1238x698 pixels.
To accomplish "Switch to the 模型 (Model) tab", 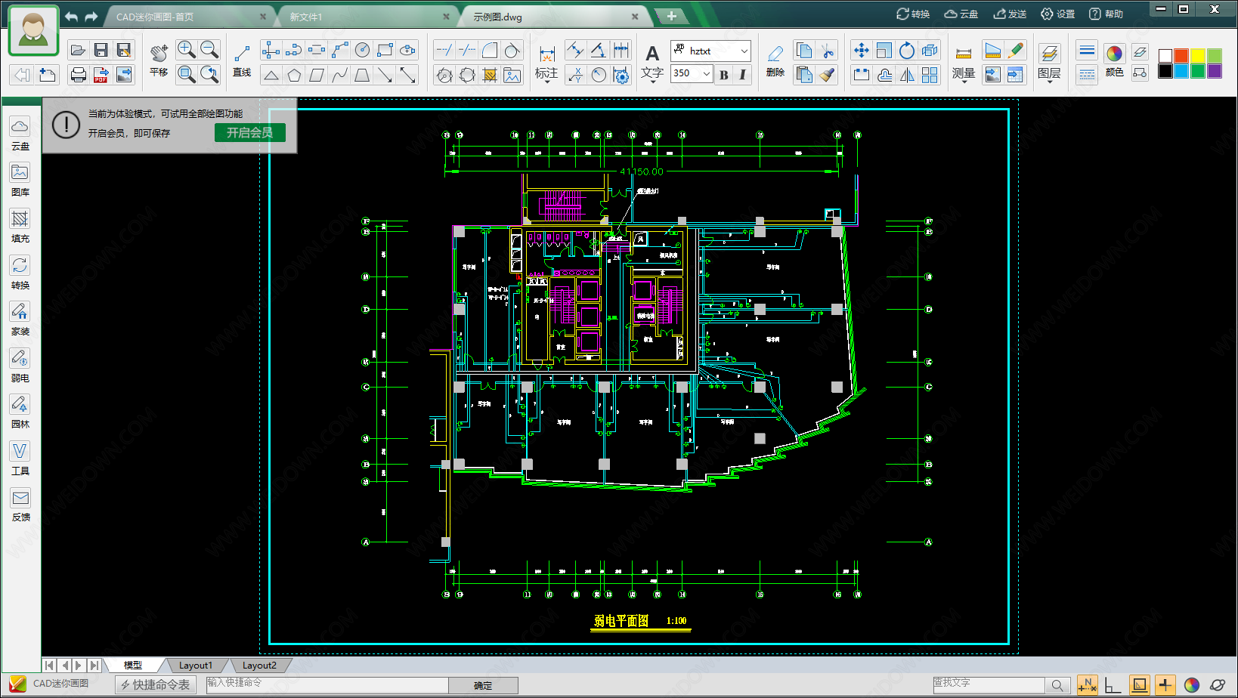I will 133,666.
